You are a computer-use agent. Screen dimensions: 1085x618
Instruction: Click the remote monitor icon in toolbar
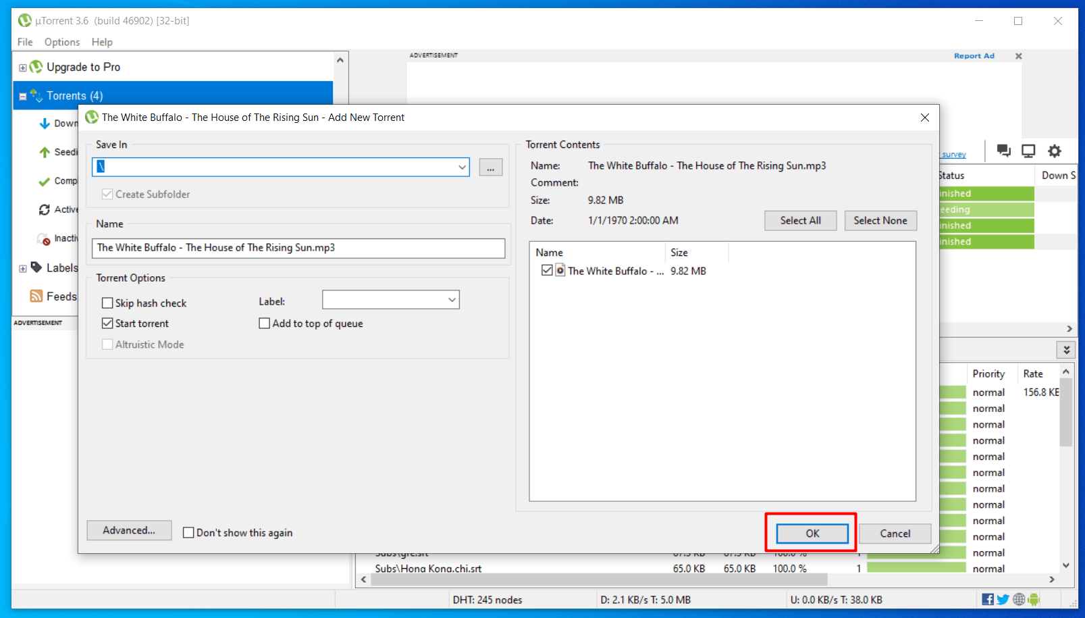click(x=1028, y=151)
